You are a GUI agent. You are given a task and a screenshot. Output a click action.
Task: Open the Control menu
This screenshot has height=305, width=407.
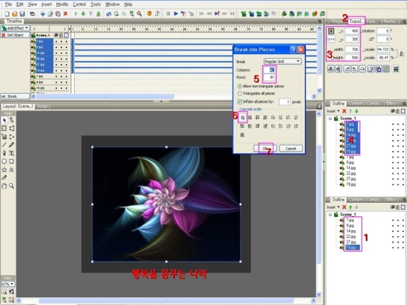(x=79, y=4)
